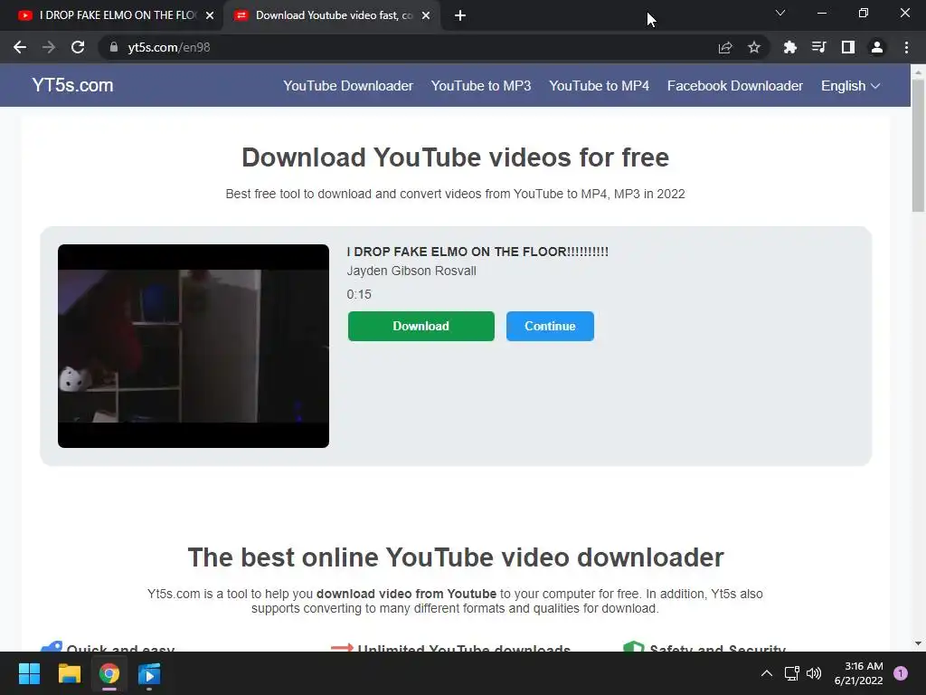Click the video duration '0:15'
The width and height of the screenshot is (926, 695).
coord(359,294)
